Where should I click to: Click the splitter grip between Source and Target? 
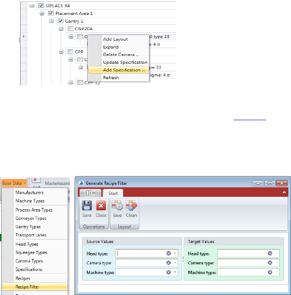183,259
